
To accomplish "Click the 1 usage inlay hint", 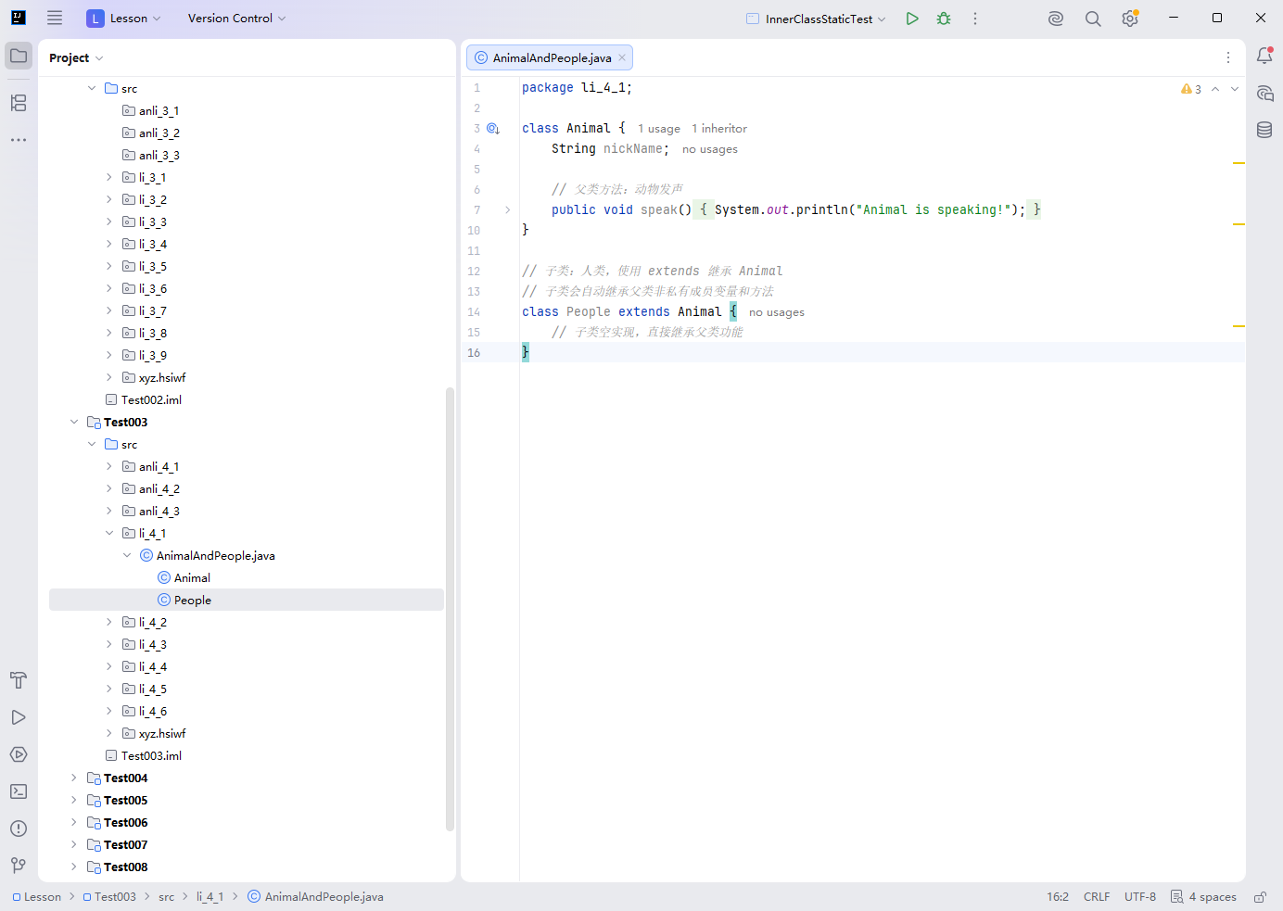I will 659,129.
